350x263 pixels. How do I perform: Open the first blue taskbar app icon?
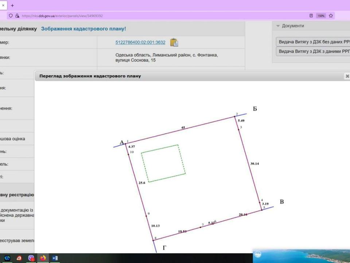tap(7, 258)
